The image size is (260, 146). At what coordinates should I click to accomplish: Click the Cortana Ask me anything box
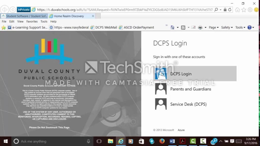53,141
